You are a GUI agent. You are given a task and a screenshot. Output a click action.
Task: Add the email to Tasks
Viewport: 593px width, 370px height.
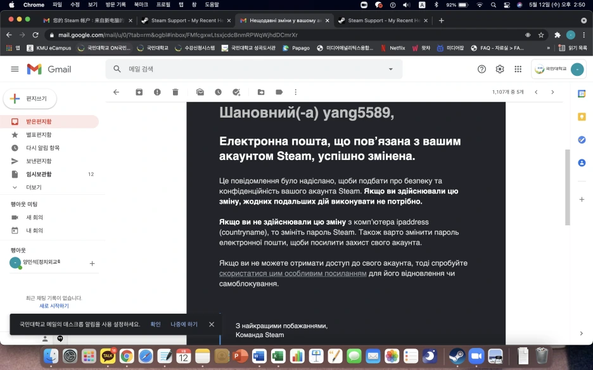click(235, 92)
